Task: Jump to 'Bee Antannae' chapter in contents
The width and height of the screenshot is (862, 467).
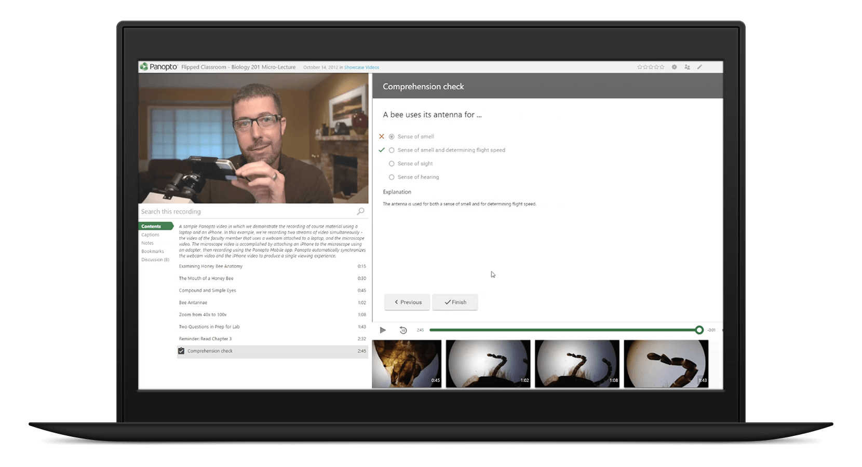Action: click(x=193, y=303)
